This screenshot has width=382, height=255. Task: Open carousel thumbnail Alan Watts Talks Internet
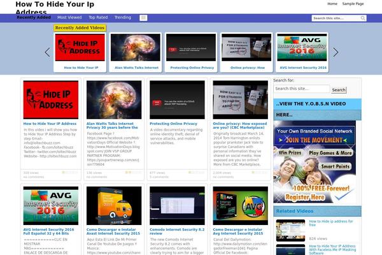136,47
